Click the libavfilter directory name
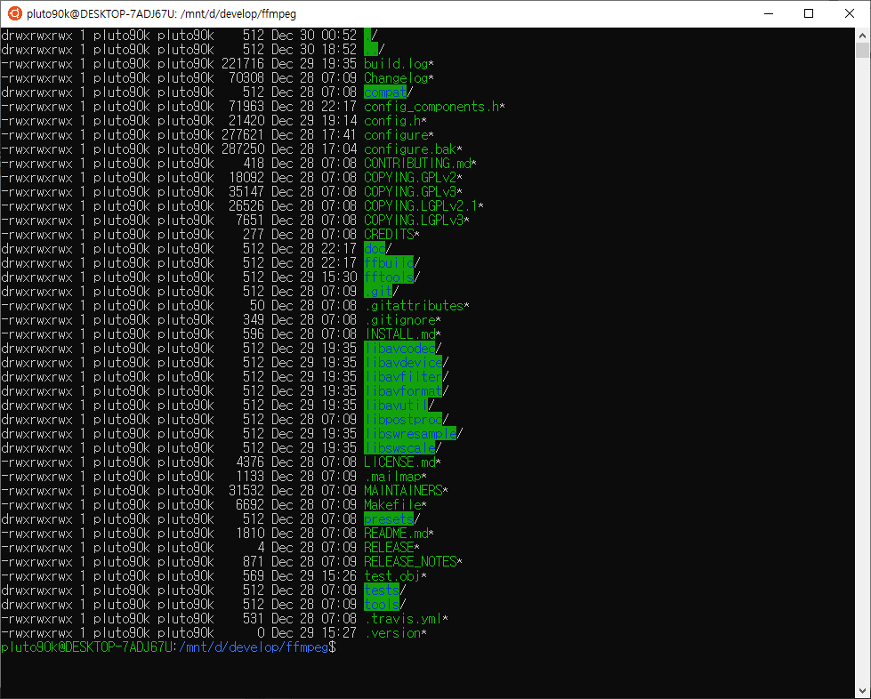The image size is (871, 699). 403,377
